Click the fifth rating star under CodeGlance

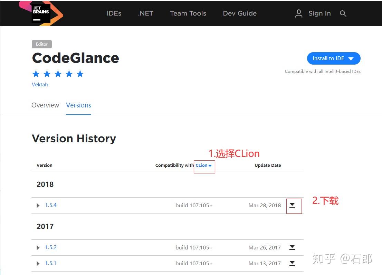point(80,74)
